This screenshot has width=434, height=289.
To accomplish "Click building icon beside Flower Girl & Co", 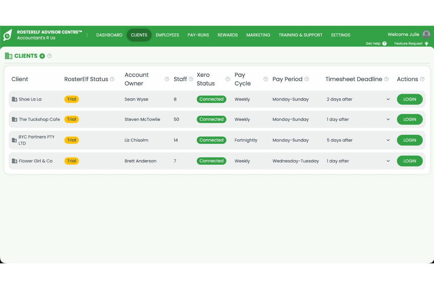I will [x=14, y=161].
